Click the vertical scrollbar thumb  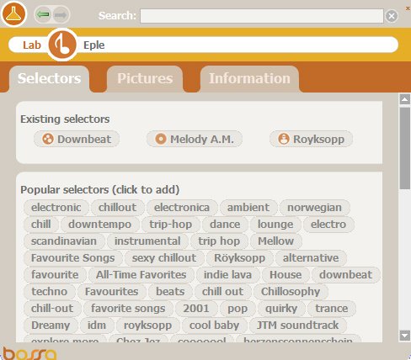coord(405,148)
